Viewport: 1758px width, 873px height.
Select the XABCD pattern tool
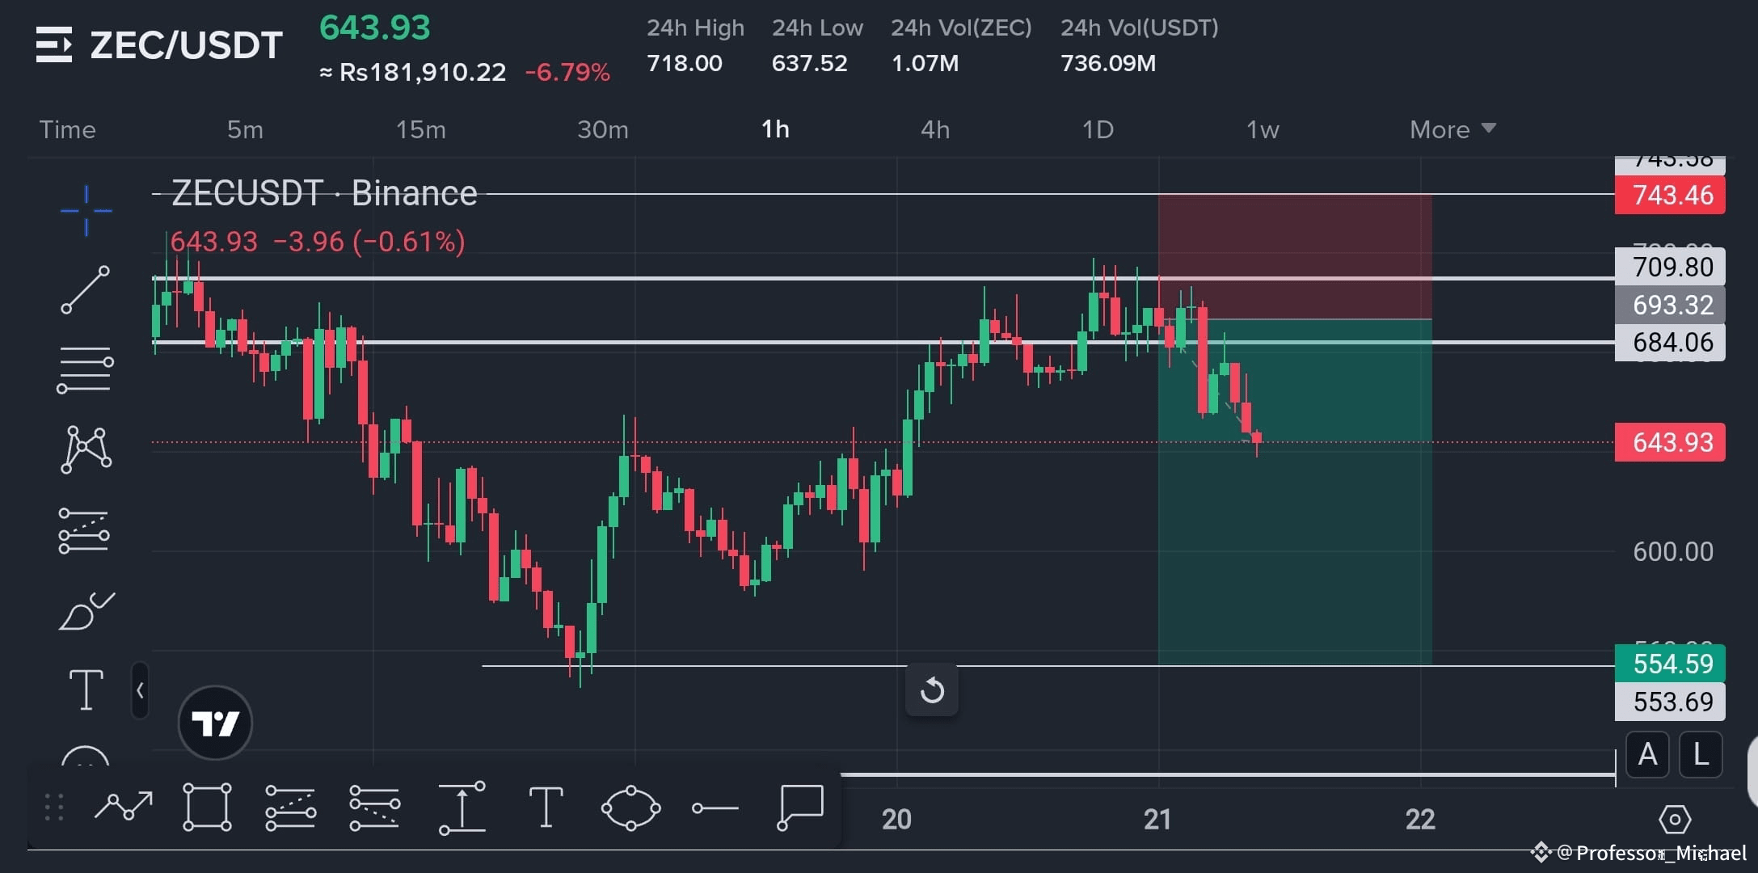86,449
